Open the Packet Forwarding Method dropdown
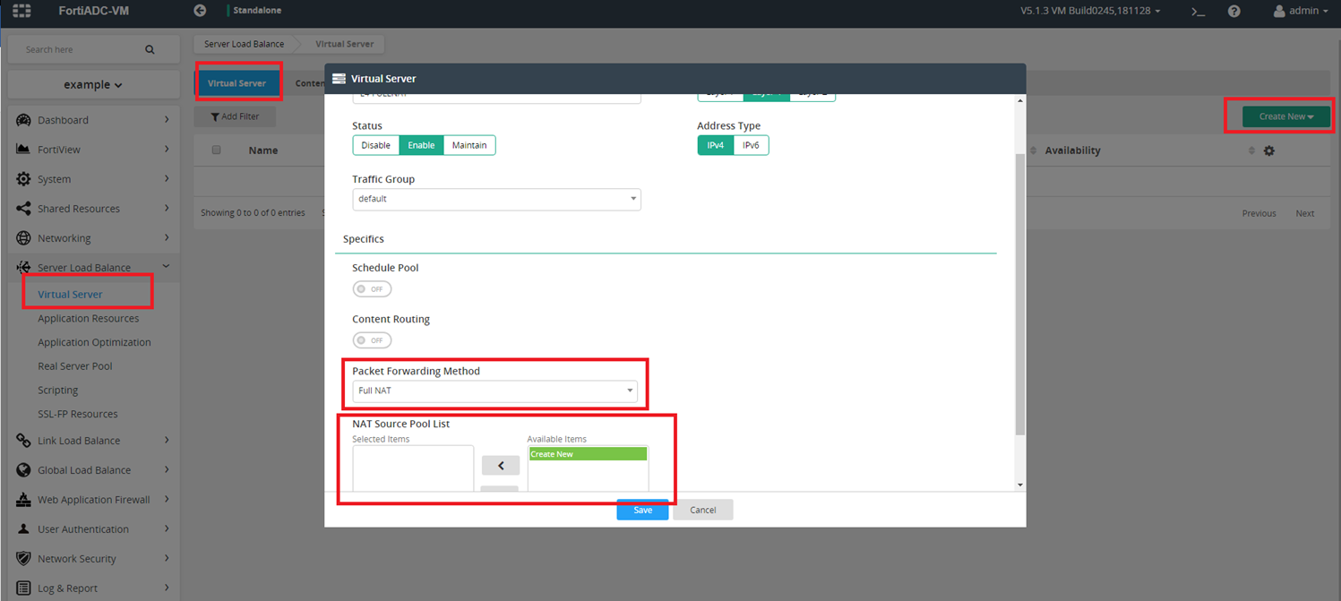The width and height of the screenshot is (1341, 601). pos(495,390)
